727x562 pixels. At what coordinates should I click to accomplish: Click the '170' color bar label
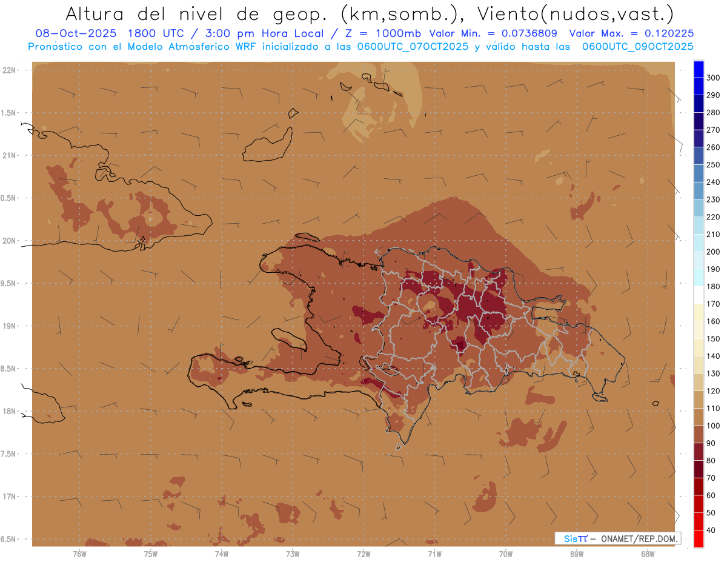click(x=713, y=304)
